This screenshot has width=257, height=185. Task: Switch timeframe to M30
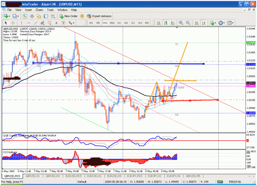(x=112, y=23)
